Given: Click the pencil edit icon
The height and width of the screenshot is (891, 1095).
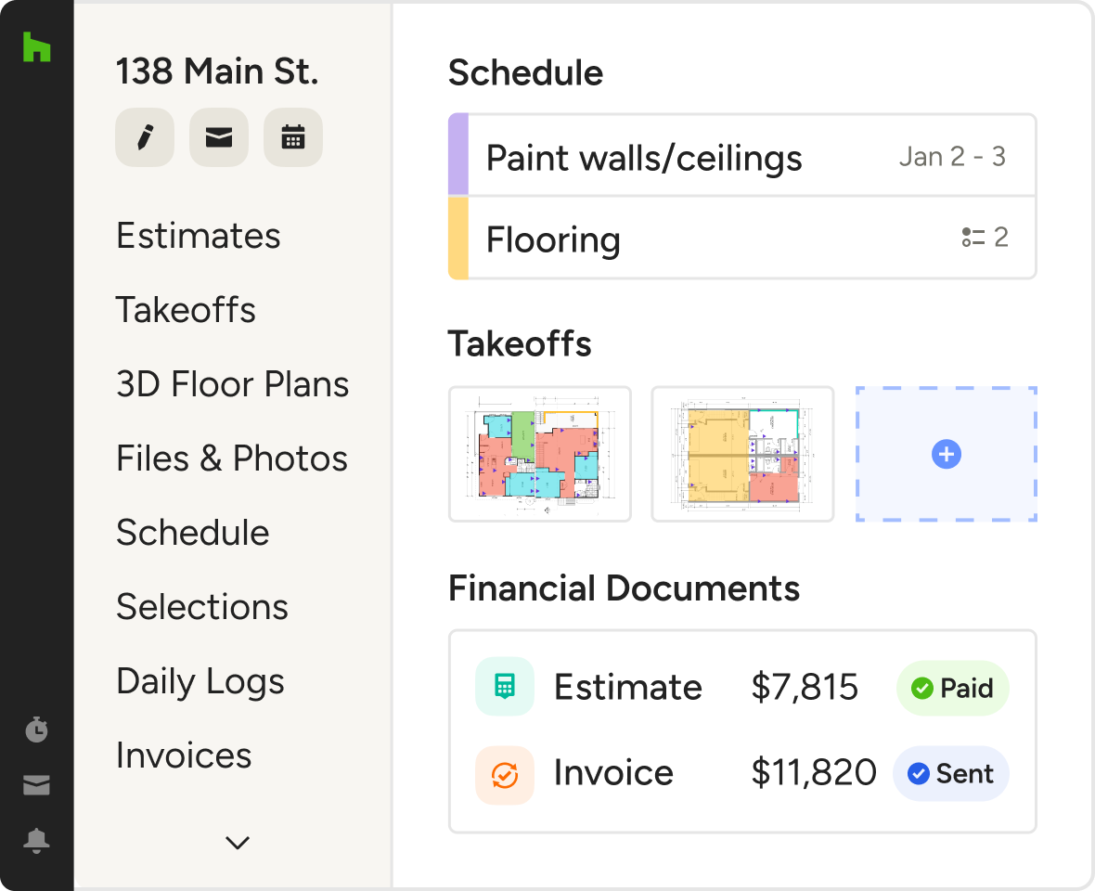Looking at the screenshot, I should point(144,137).
